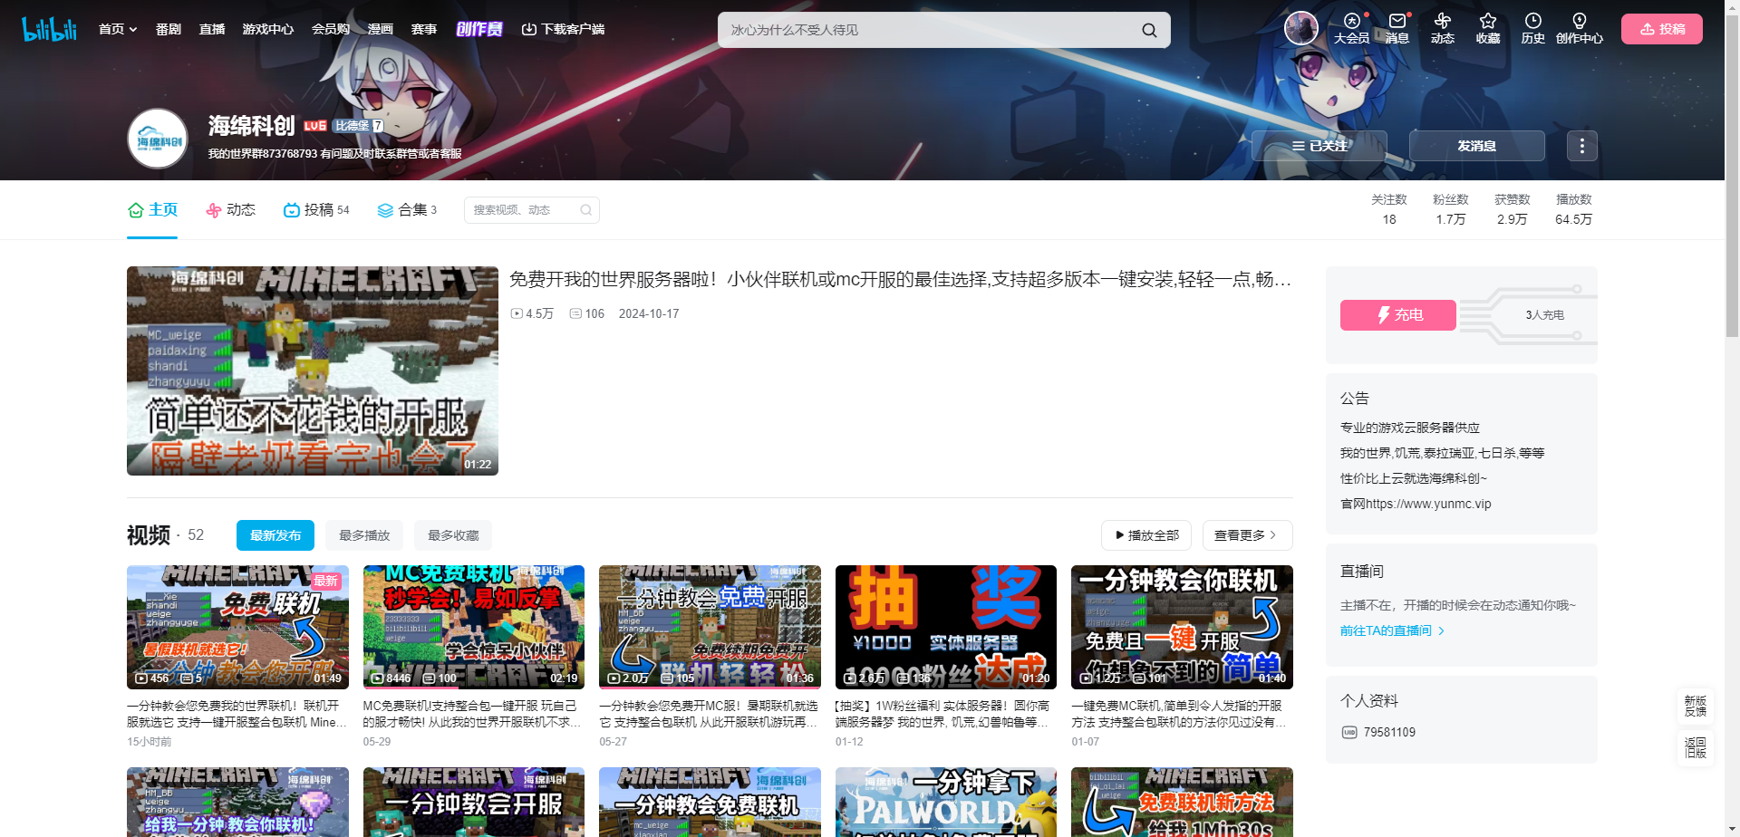Select the 最多收藏 sort option
The width and height of the screenshot is (1740, 837).
click(x=453, y=535)
